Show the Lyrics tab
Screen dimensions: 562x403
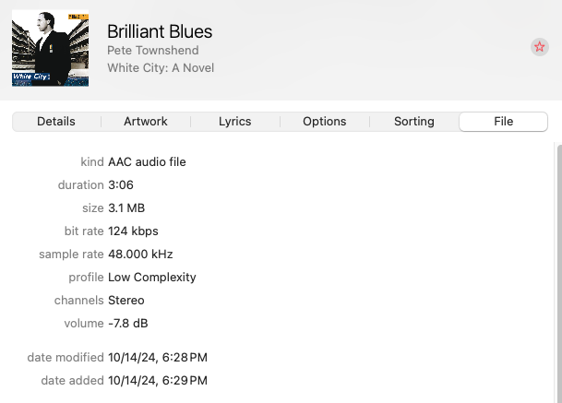234,122
